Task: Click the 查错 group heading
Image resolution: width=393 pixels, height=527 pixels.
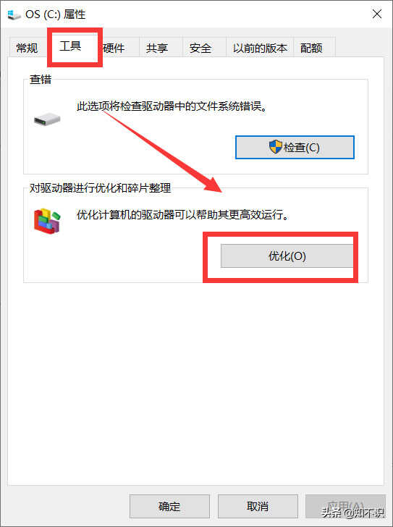Action: click(x=41, y=80)
